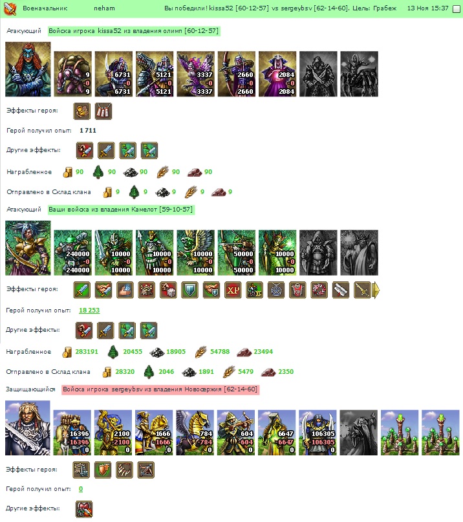The height and width of the screenshot is (522, 463).
Task: Click the battle report sword shield icon
Action: coord(10,8)
